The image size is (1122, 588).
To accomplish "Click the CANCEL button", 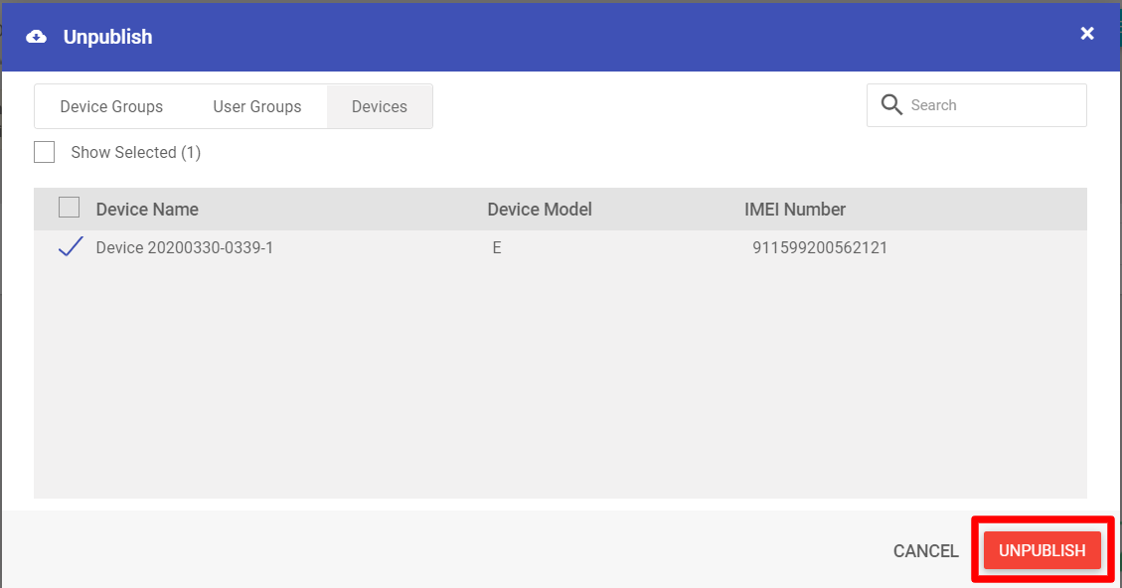I will tap(926, 551).
